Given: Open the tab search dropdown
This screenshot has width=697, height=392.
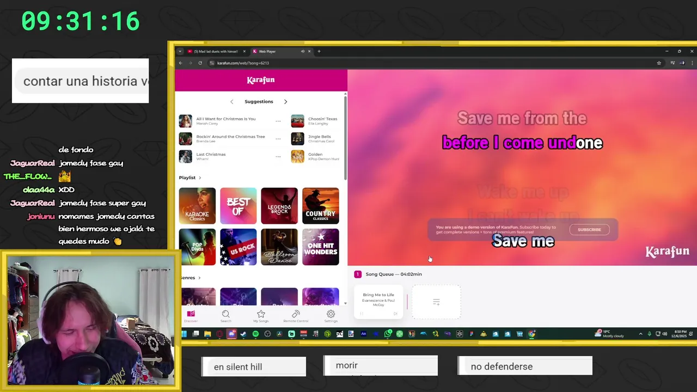Looking at the screenshot, I should click(x=180, y=51).
